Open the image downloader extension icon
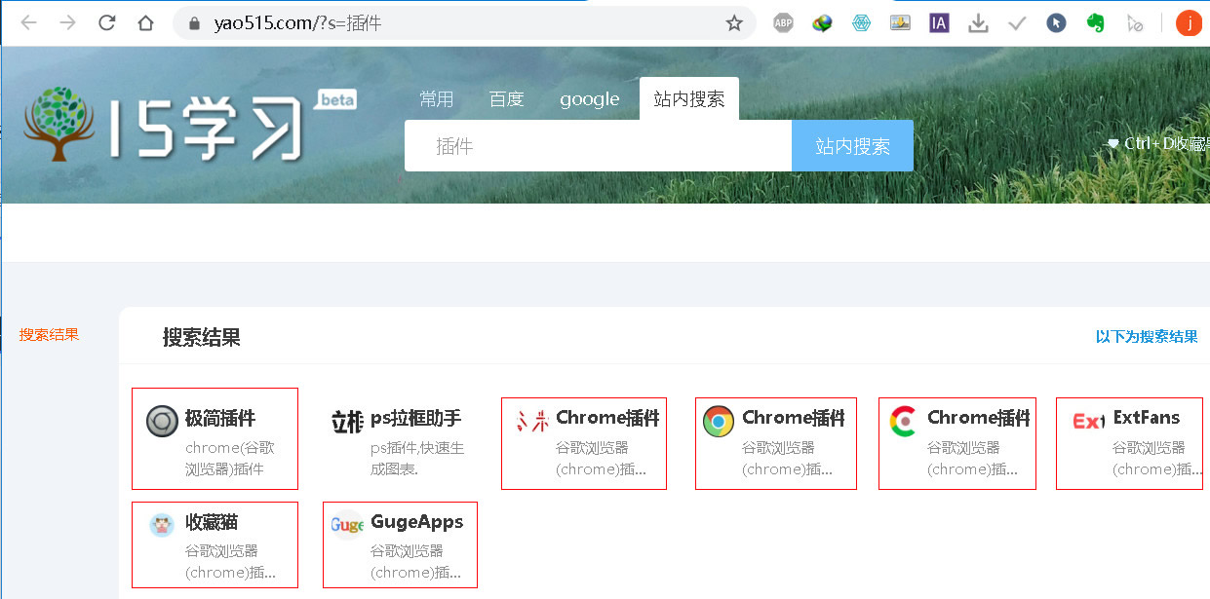Image resolution: width=1210 pixels, height=599 pixels. (x=900, y=22)
